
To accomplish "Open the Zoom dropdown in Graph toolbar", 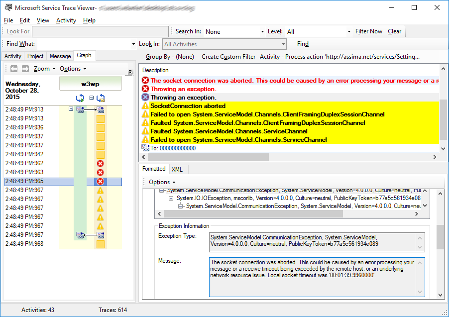I will [x=44, y=69].
